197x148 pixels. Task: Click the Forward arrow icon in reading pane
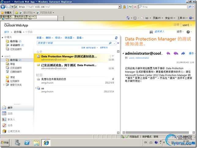[x=183, y=54]
